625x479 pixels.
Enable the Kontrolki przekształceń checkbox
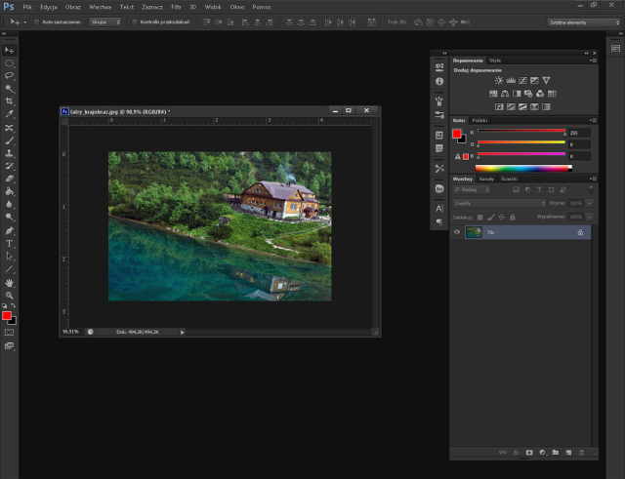135,21
